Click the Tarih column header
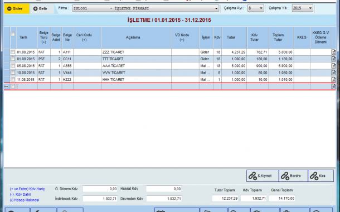340x212 pixels. coord(27,37)
